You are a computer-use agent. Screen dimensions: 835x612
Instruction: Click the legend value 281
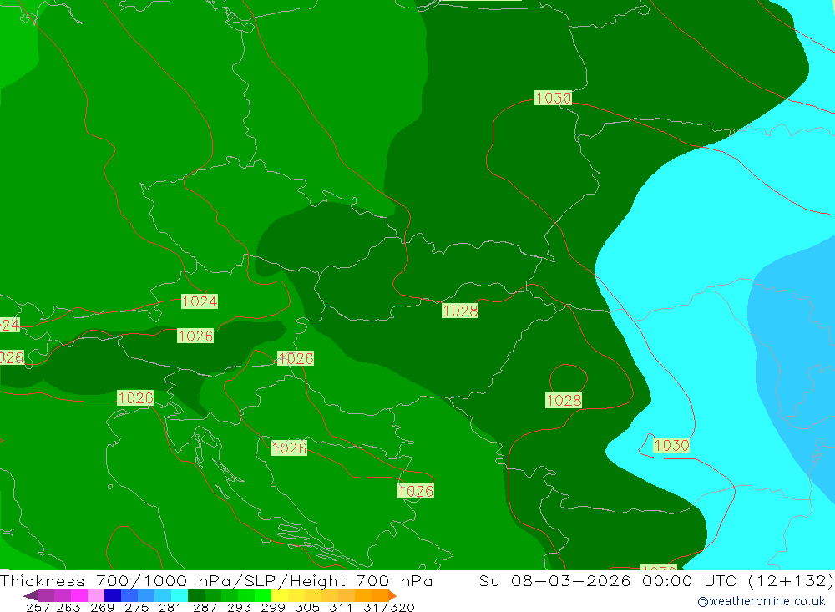click(x=170, y=608)
